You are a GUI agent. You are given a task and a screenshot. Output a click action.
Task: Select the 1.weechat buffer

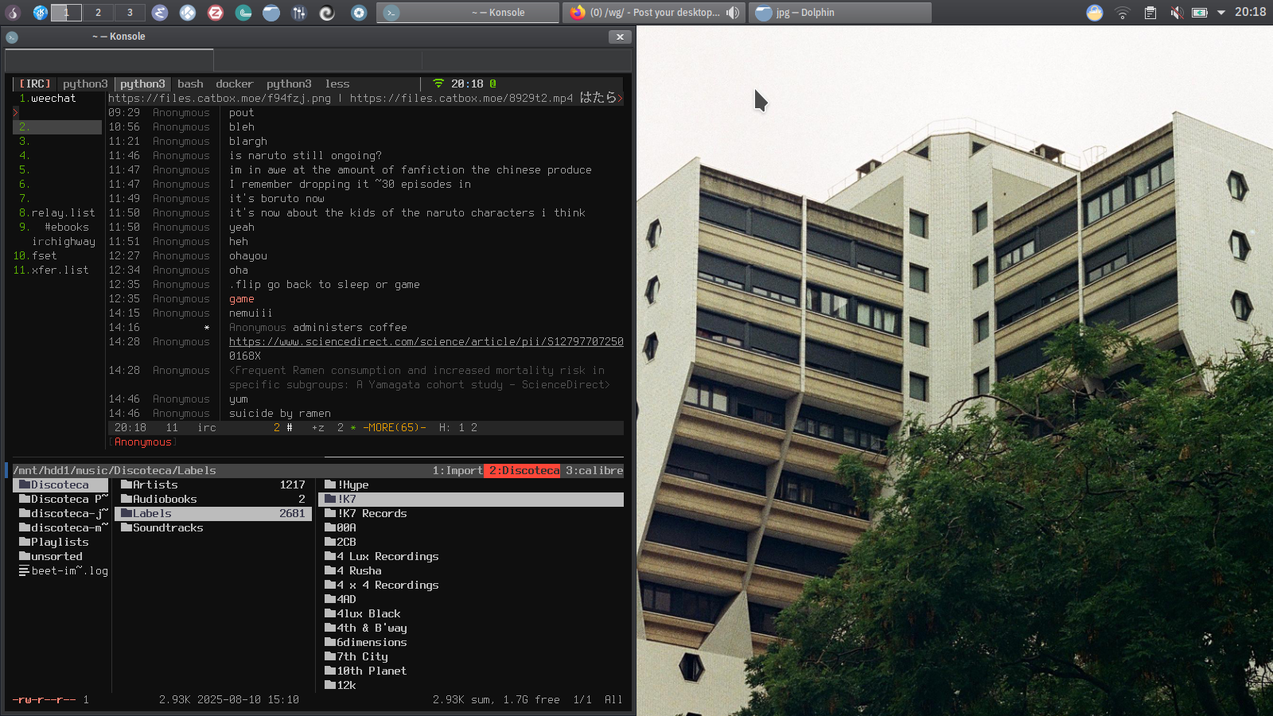click(48, 98)
